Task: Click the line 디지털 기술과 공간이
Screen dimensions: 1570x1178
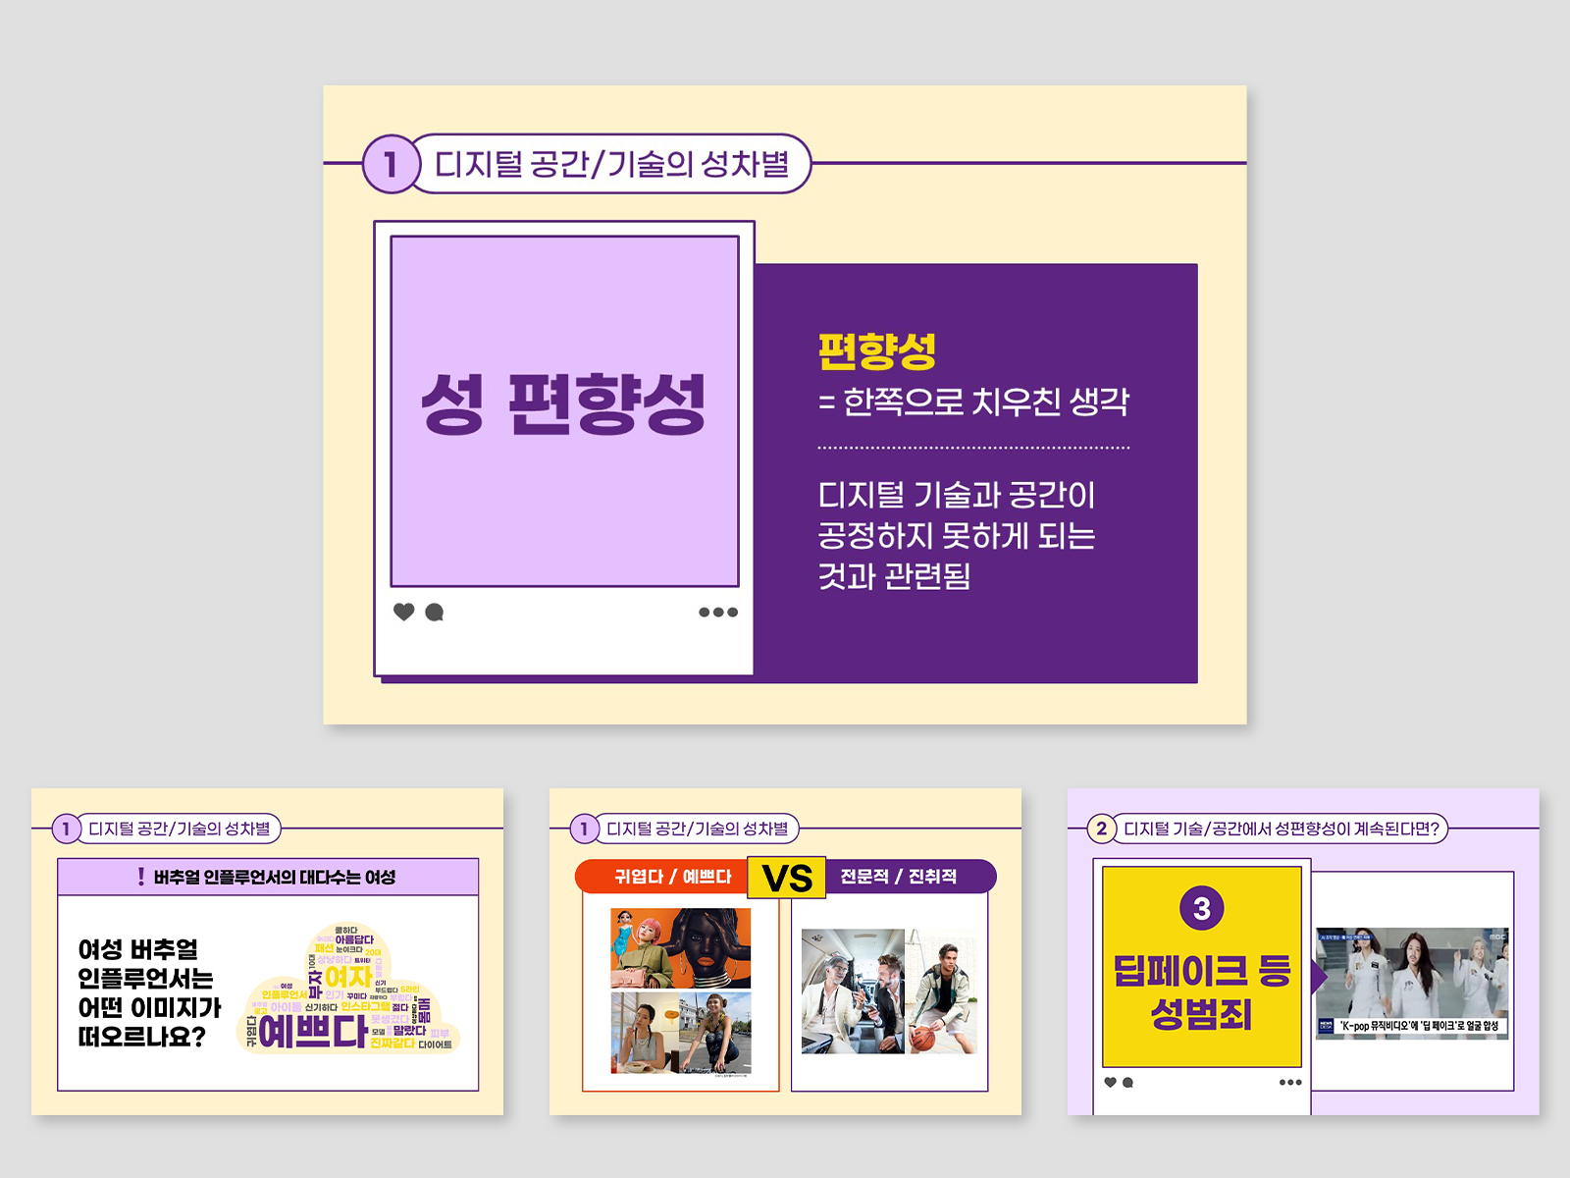Action: [956, 496]
